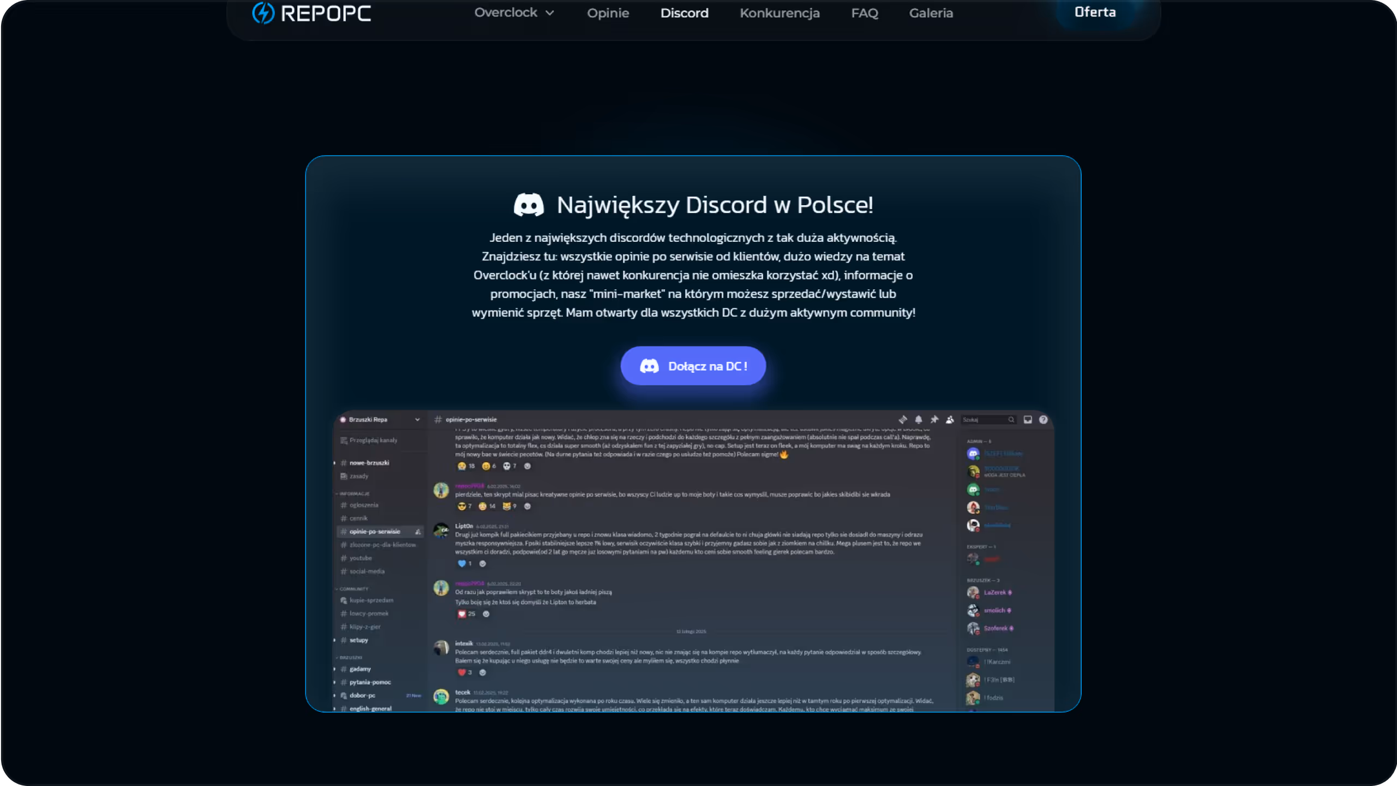Click tecek's green avatar
This screenshot has width=1397, height=786.
[x=441, y=696]
